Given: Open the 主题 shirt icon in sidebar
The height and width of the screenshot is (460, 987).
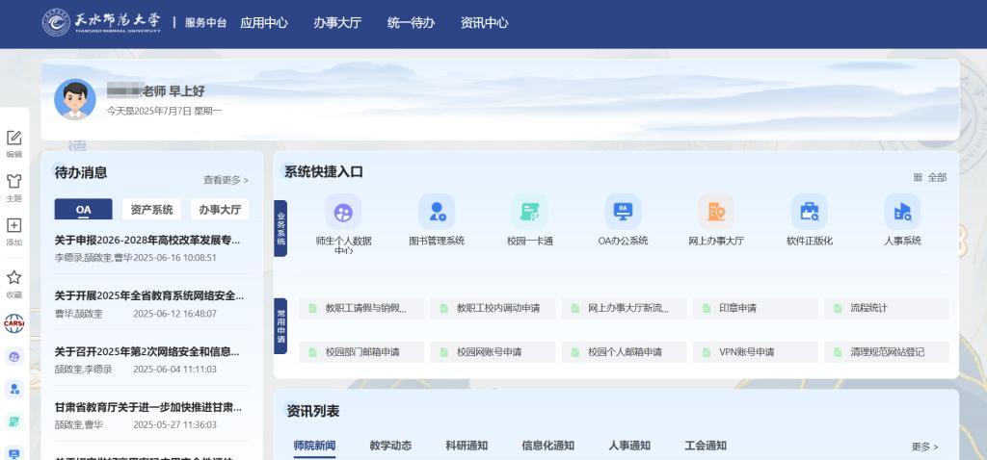Looking at the screenshot, I should [13, 182].
